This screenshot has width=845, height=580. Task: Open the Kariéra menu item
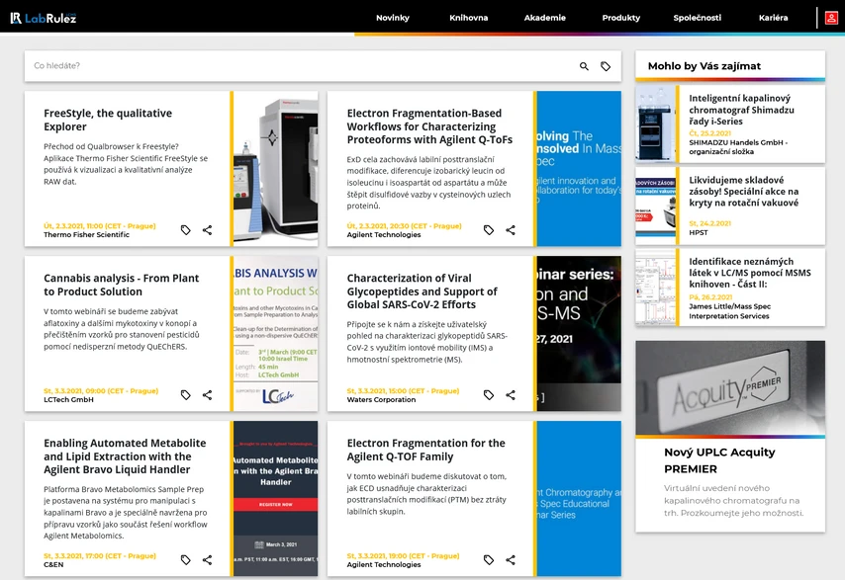pyautogui.click(x=773, y=18)
